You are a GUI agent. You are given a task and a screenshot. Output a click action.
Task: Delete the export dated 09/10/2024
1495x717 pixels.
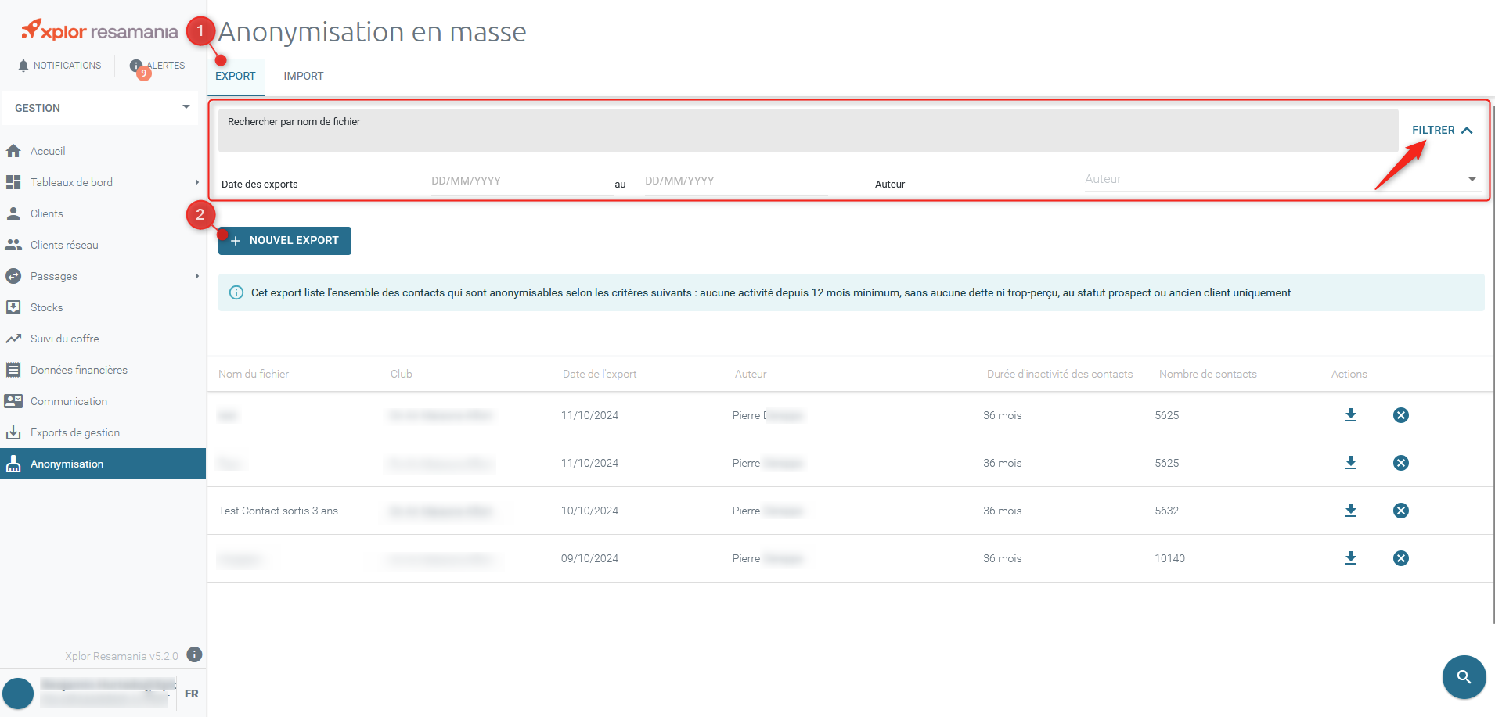pos(1400,558)
